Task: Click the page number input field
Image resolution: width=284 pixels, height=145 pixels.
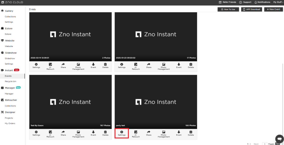Action: pos(265,144)
